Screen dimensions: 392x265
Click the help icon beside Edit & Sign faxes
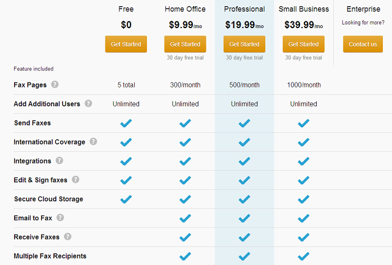click(x=75, y=179)
